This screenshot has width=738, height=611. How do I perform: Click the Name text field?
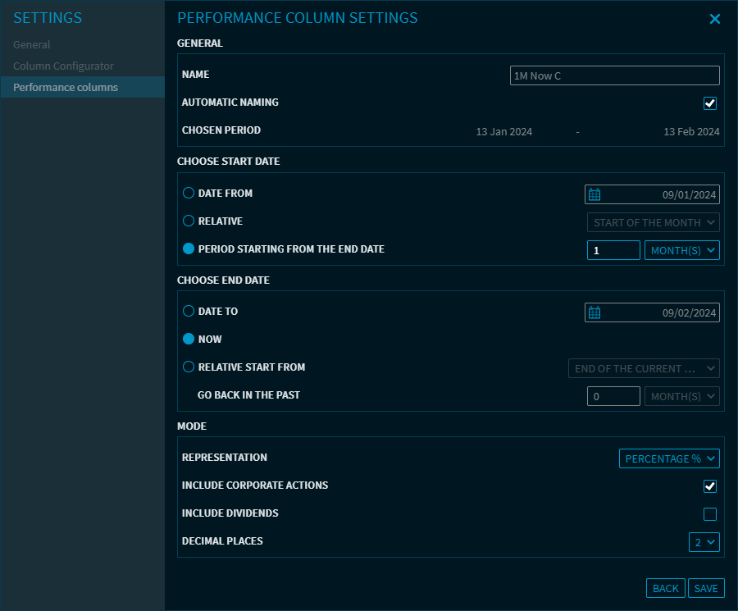(x=614, y=75)
